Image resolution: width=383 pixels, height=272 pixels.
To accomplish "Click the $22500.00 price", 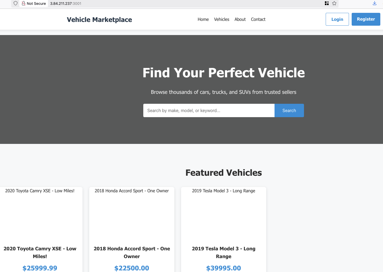I will coord(132,268).
